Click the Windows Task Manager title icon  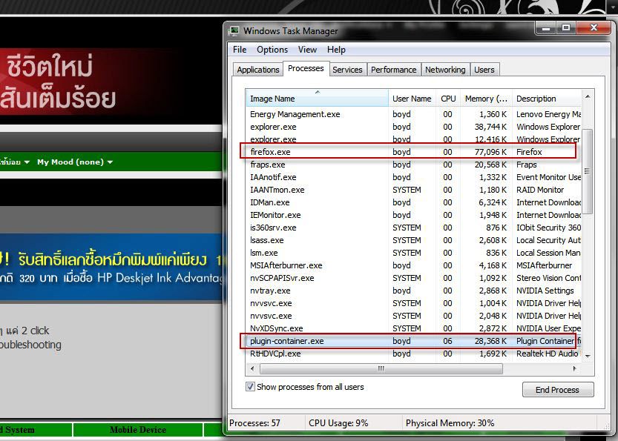(x=234, y=30)
